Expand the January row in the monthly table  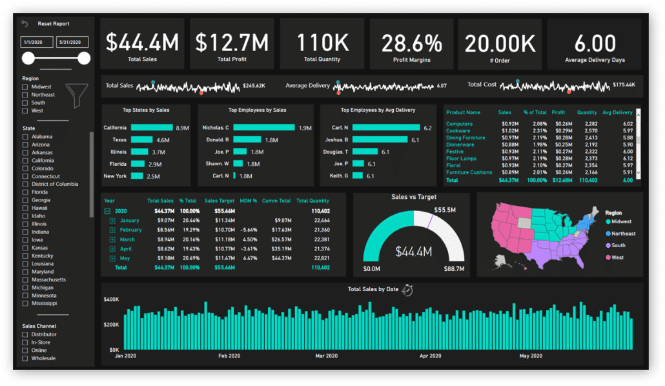click(x=112, y=220)
